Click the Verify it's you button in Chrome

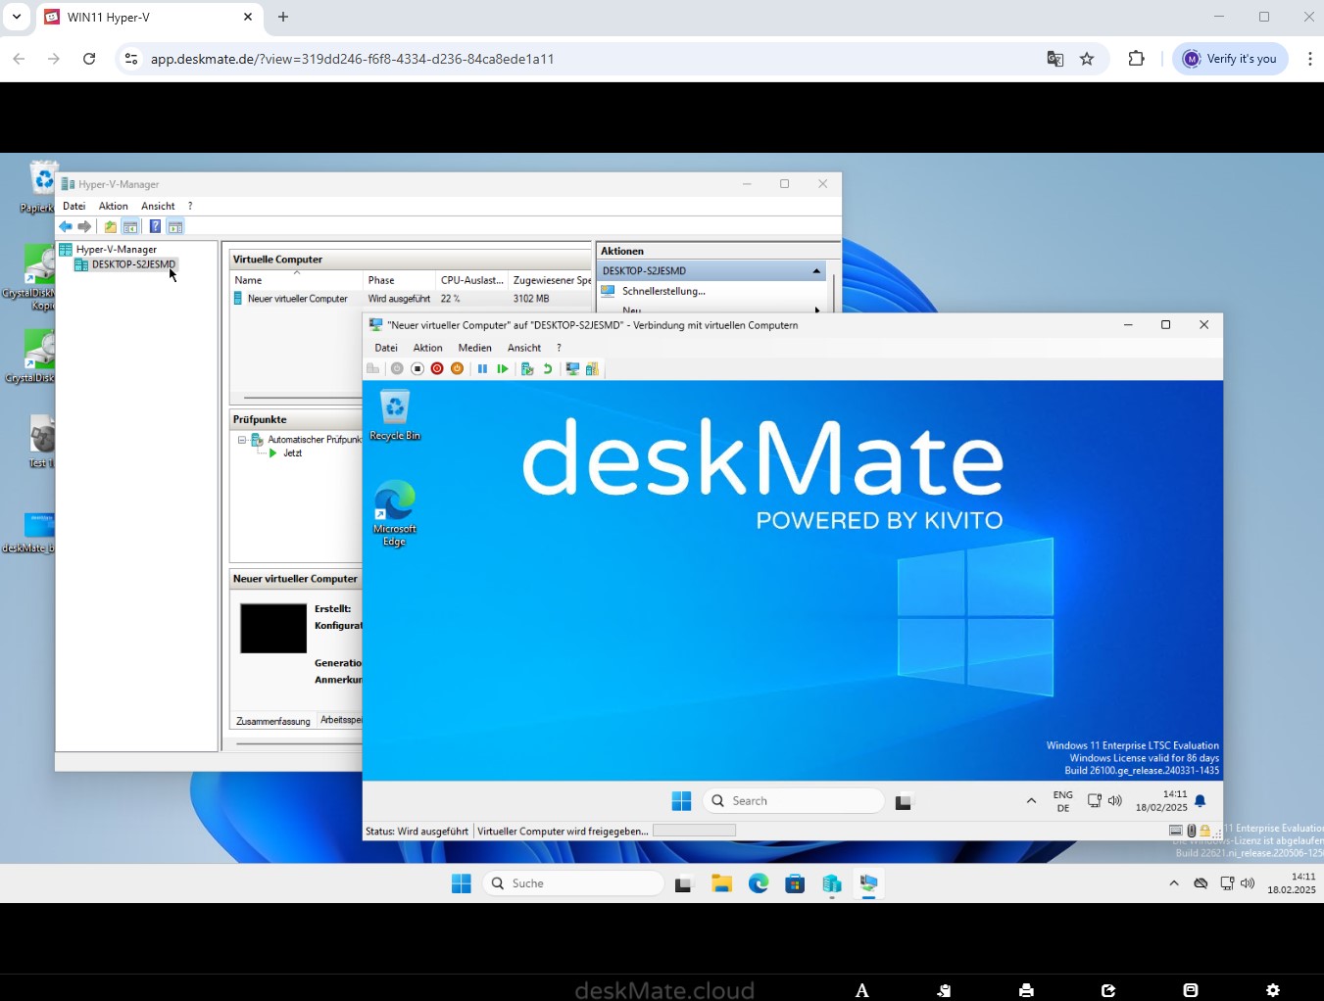[1229, 58]
